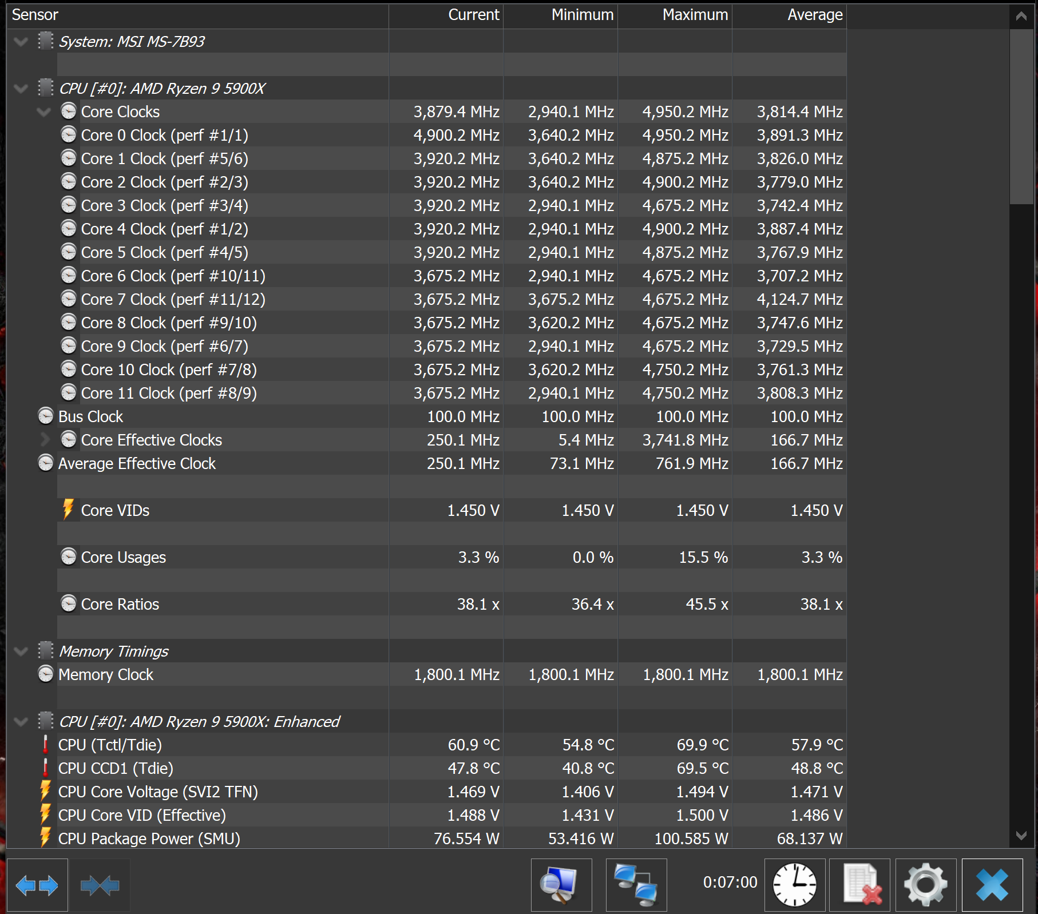1038x914 pixels.
Task: Click the CPU CCD1 (Tdie) thermometer icon
Action: coord(45,768)
